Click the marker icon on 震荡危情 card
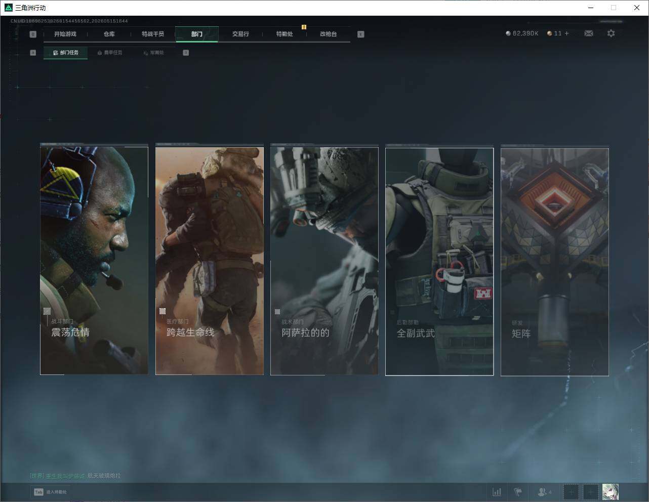Viewport: 649px width, 502px height. pyautogui.click(x=47, y=311)
